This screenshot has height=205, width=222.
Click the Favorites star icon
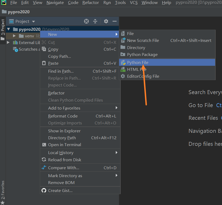click(x=3, y=203)
